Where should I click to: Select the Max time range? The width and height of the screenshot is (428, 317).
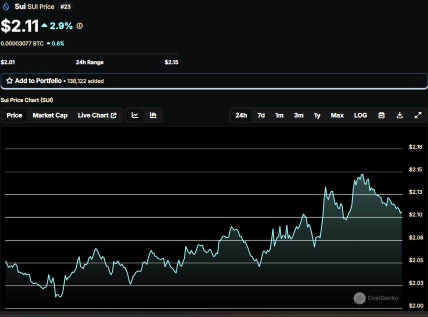pyautogui.click(x=337, y=115)
